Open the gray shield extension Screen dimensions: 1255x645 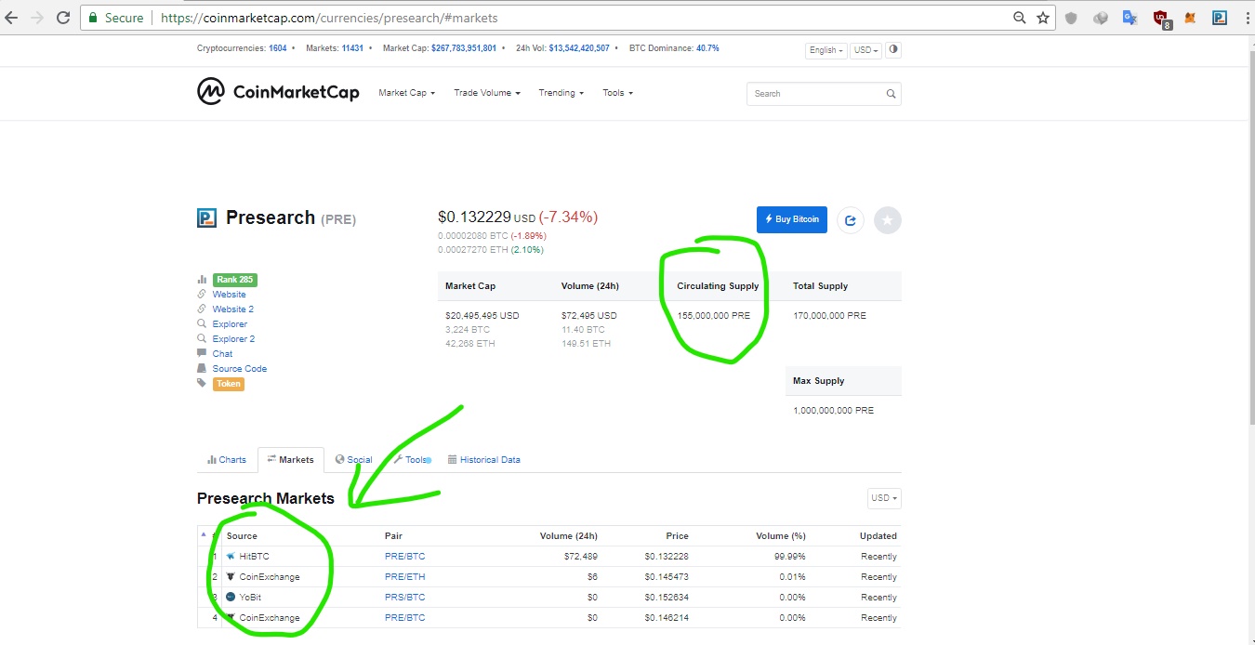tap(1071, 18)
